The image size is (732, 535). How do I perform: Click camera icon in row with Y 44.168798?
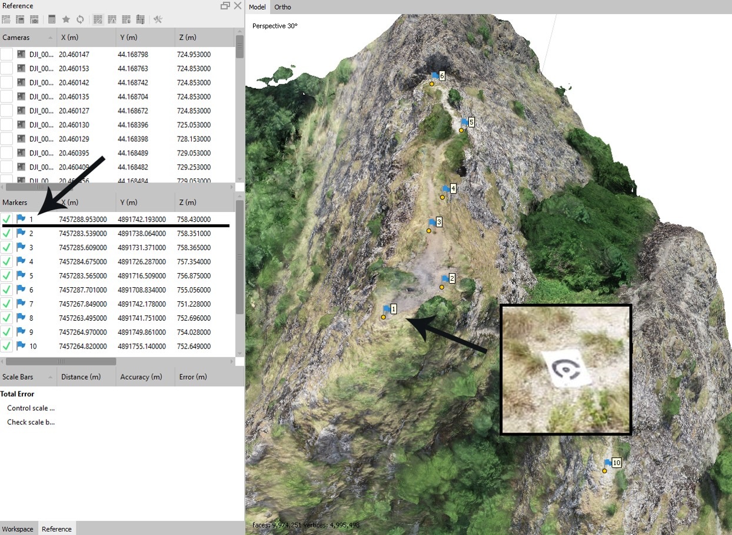22,54
